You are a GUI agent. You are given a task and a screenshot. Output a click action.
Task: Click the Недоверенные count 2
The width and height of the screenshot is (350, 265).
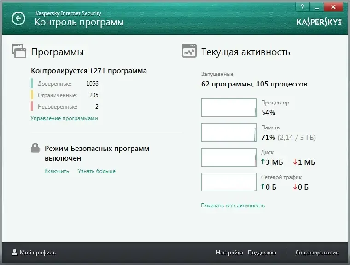click(x=97, y=107)
